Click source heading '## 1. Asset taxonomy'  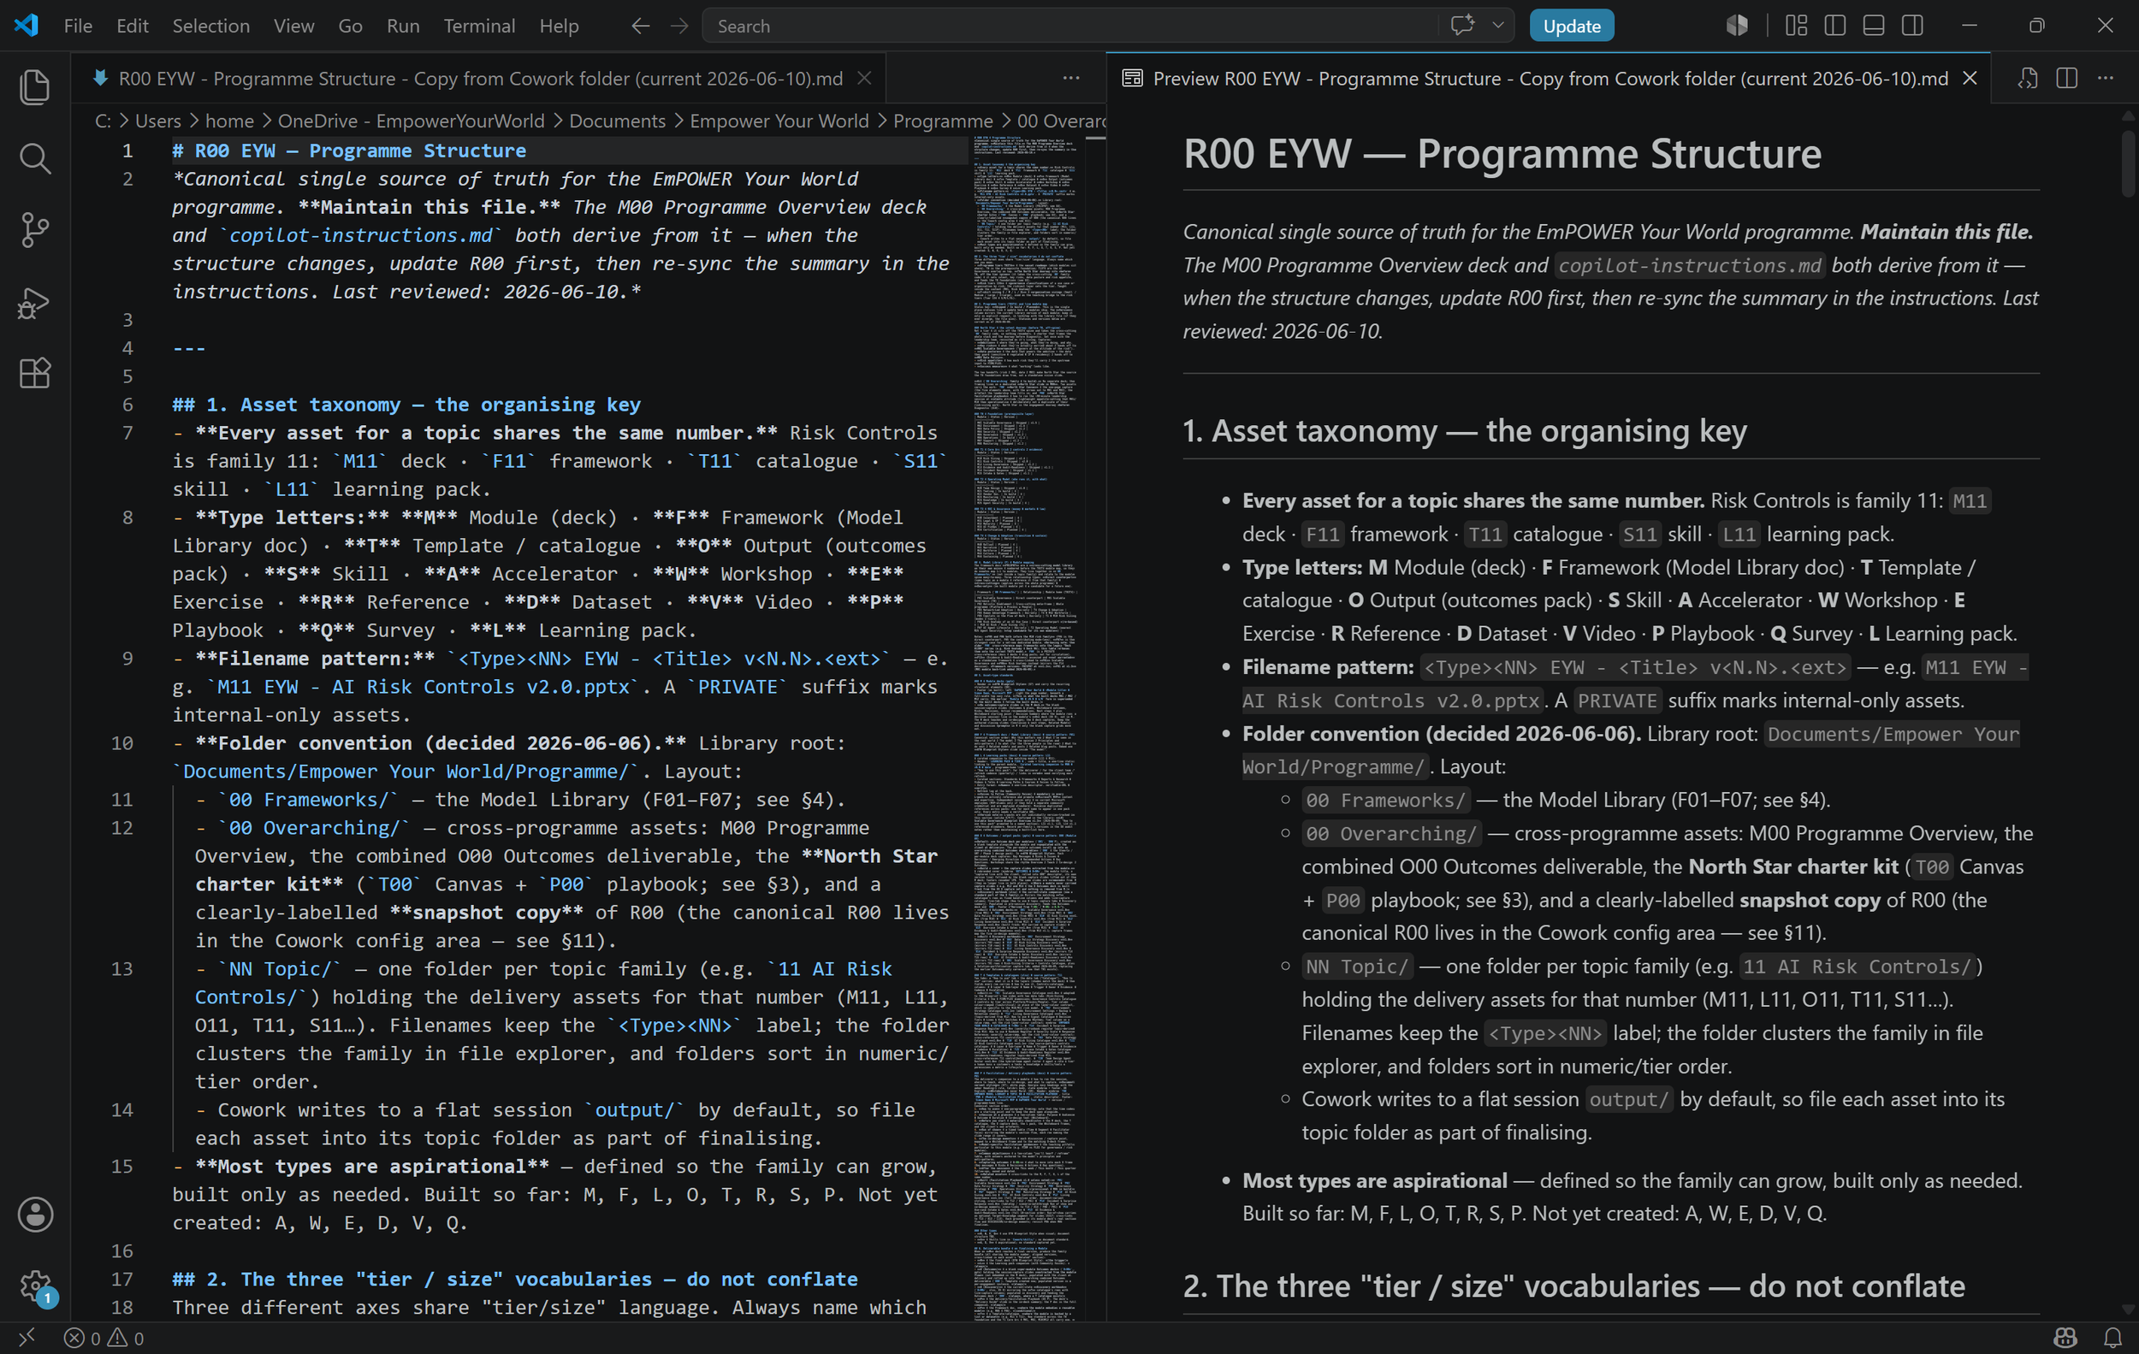click(406, 404)
